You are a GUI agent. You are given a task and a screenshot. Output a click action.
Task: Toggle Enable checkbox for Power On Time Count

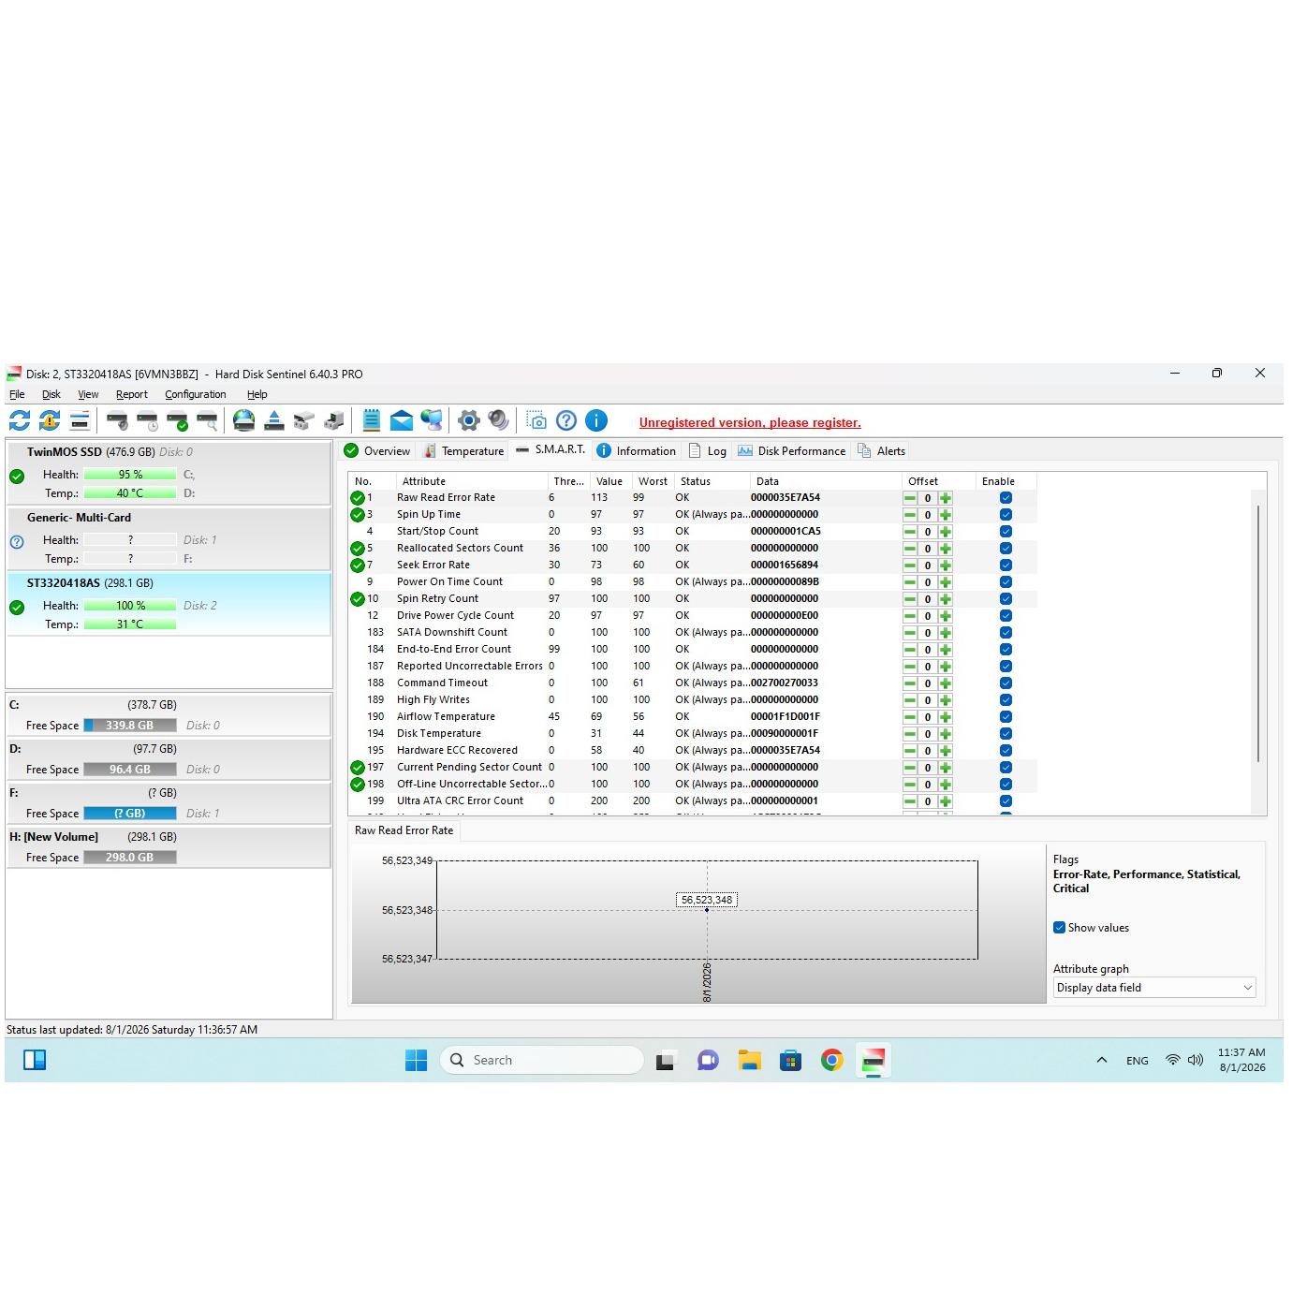1006,582
